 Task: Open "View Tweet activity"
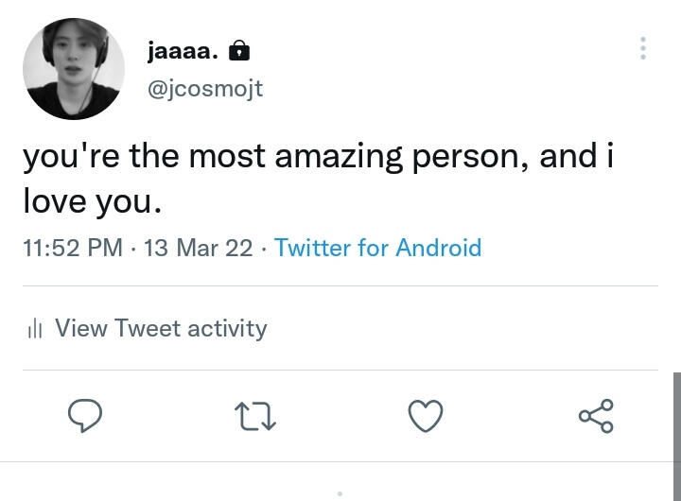161,328
